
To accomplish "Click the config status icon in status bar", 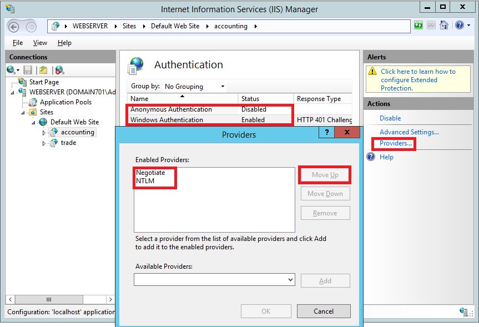I will click(464, 311).
